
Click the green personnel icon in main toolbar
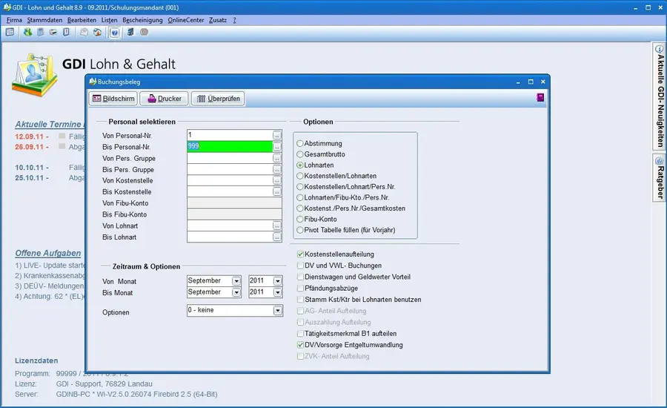click(x=28, y=33)
